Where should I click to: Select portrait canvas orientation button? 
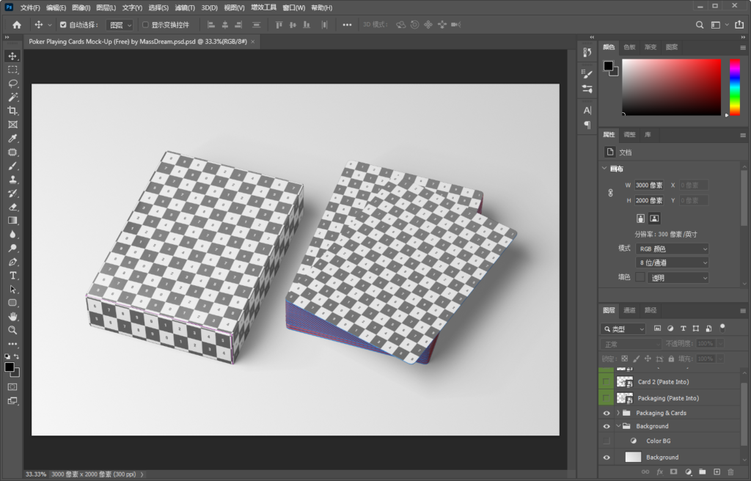[x=641, y=219]
